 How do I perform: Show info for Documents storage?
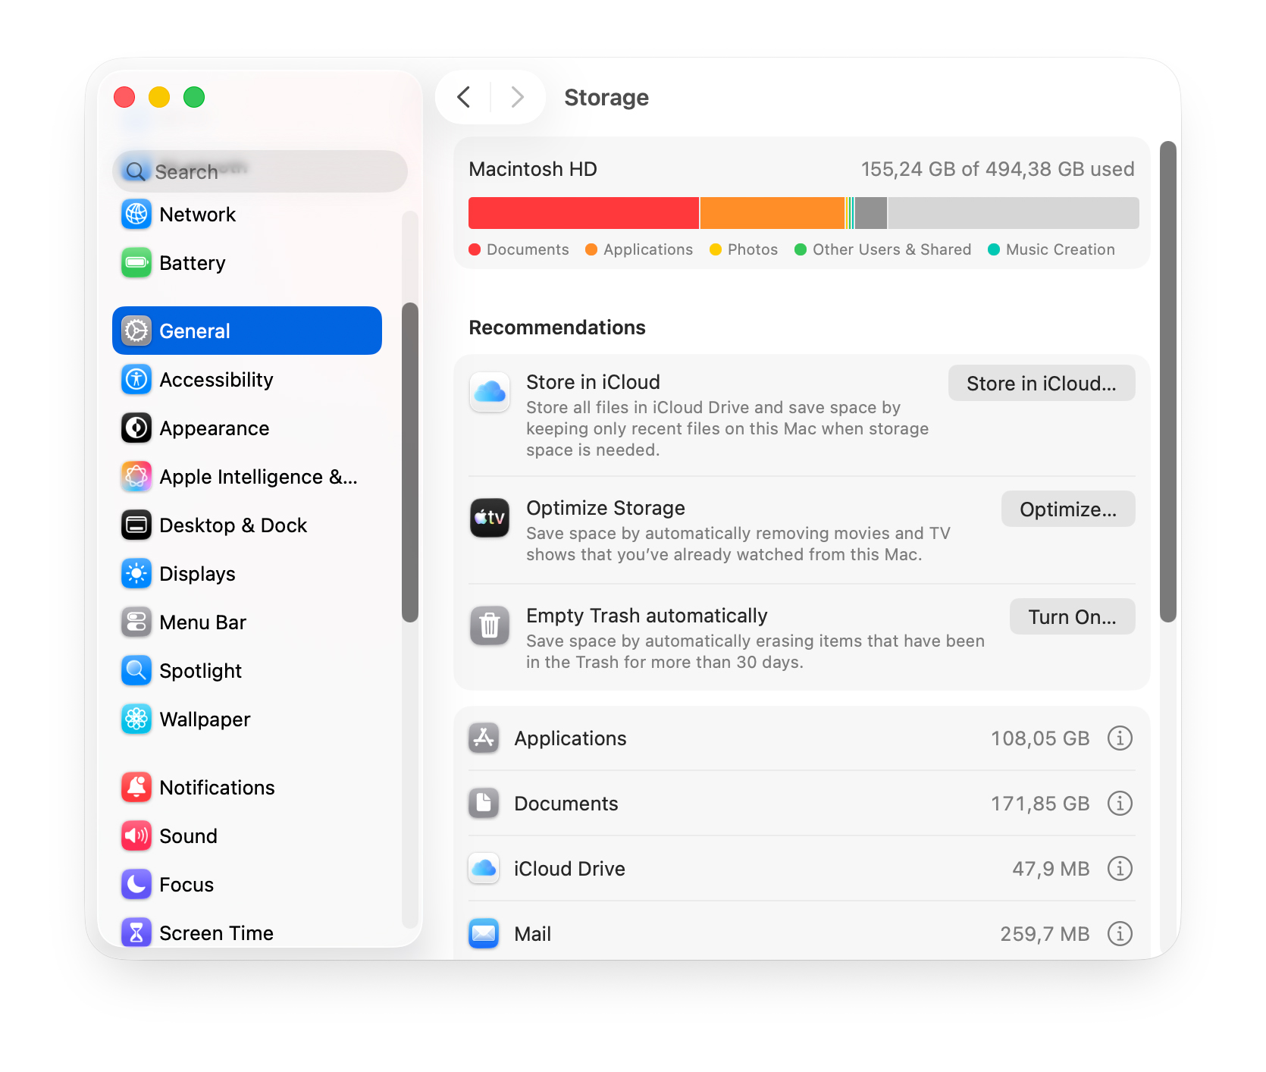[1120, 804]
